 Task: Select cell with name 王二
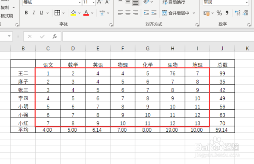tap(23, 72)
